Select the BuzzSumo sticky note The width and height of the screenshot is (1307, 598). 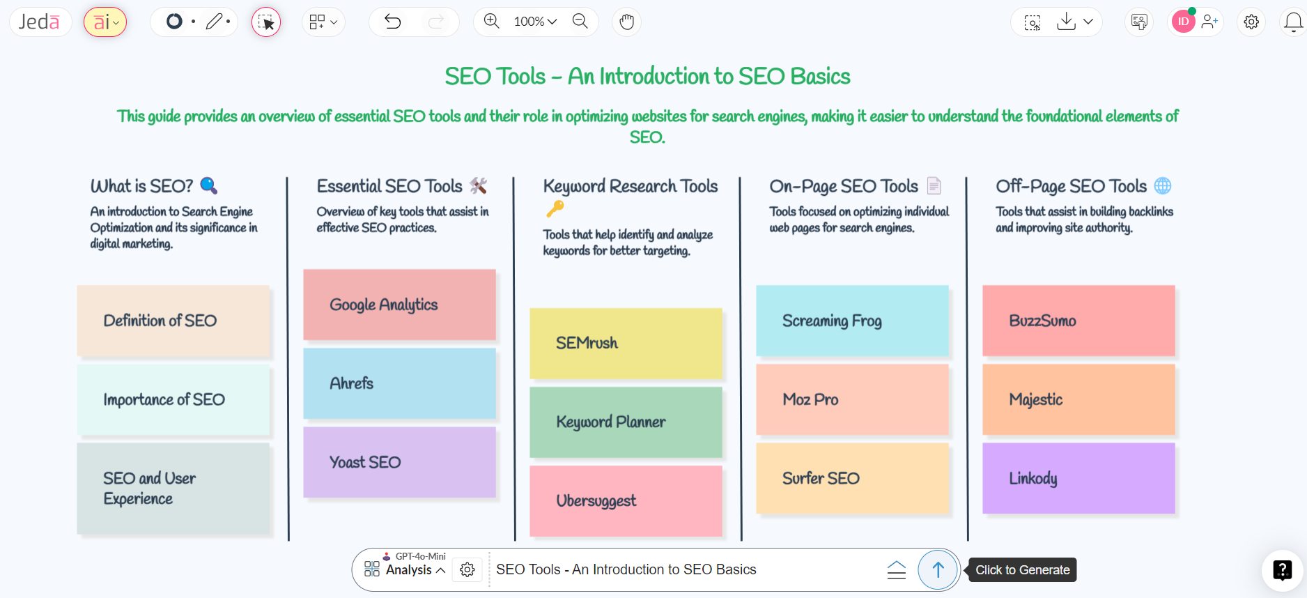[x=1079, y=321]
